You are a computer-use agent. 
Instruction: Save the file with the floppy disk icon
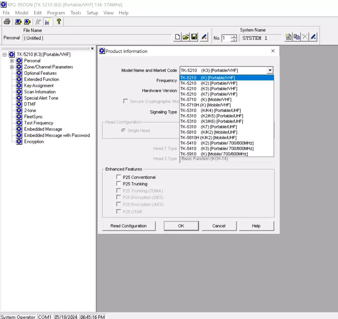(x=194, y=37)
